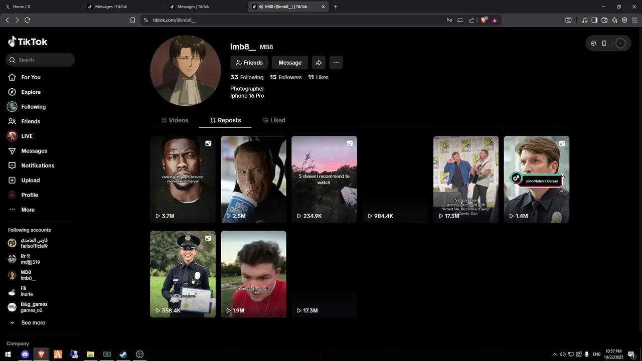Switch to first Messages | TikTok tab
This screenshot has height=361, width=642.
coord(123,7)
